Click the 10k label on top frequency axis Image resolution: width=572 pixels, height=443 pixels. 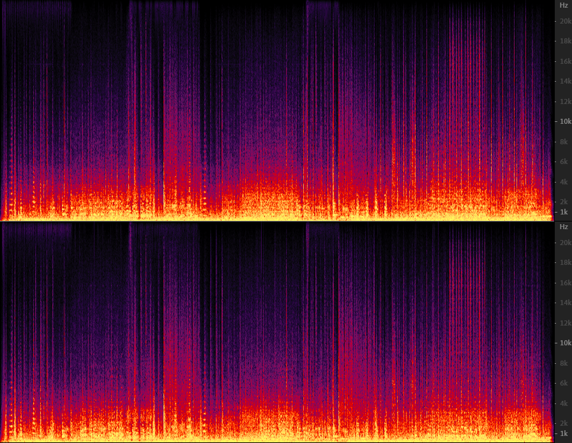click(x=565, y=121)
